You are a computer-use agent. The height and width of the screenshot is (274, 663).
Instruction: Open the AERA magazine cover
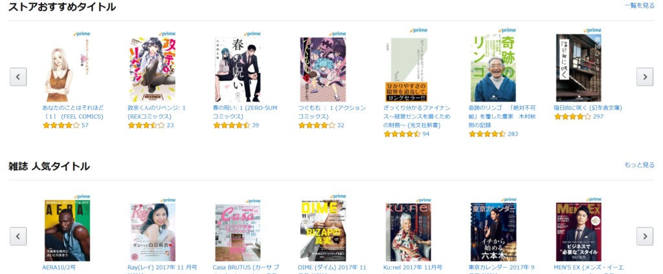[x=67, y=231]
